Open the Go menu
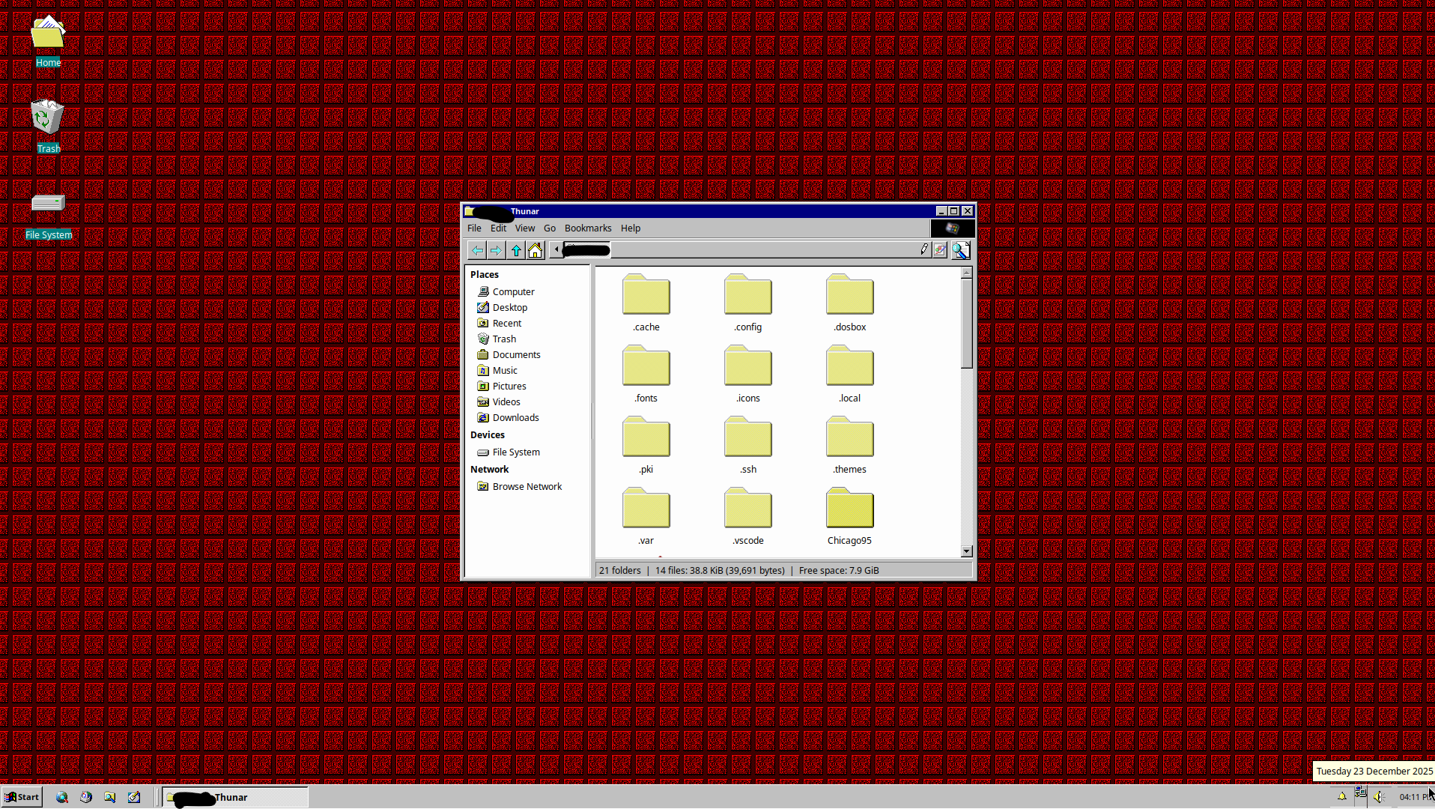Viewport: 1435px width, 809px height. click(x=550, y=228)
